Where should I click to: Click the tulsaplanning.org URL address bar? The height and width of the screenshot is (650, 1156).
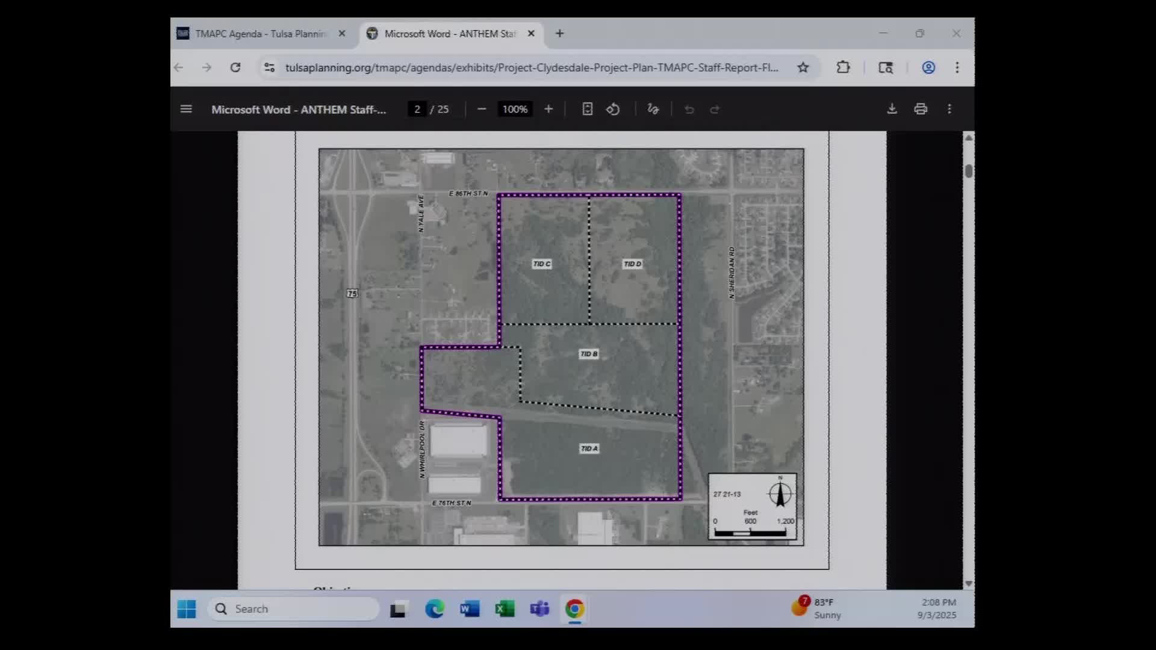(532, 67)
